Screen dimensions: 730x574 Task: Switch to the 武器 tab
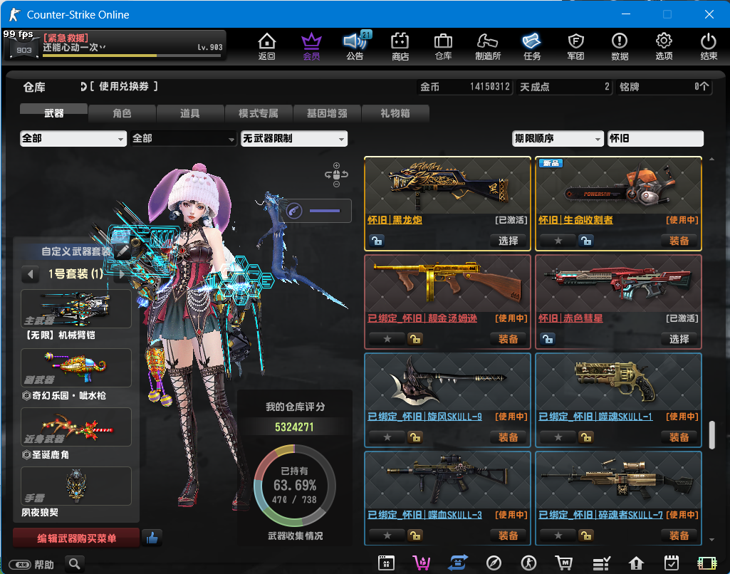[x=53, y=113]
